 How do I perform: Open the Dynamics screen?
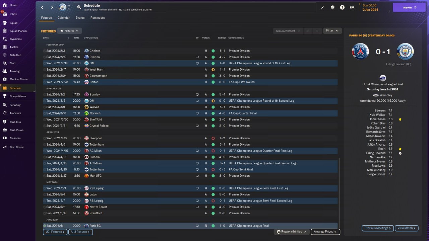point(18,39)
